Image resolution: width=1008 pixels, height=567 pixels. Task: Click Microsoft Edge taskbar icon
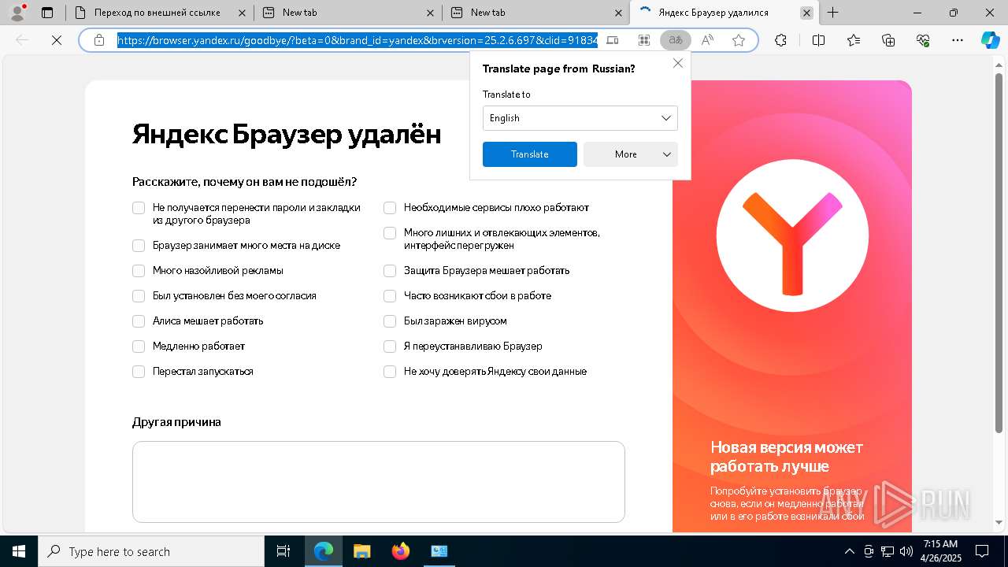324,551
